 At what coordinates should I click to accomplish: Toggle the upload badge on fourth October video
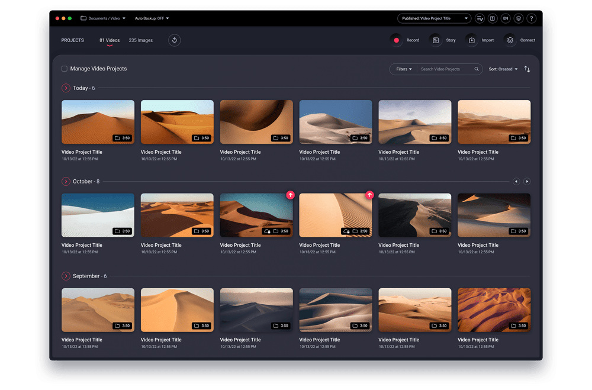tap(369, 195)
